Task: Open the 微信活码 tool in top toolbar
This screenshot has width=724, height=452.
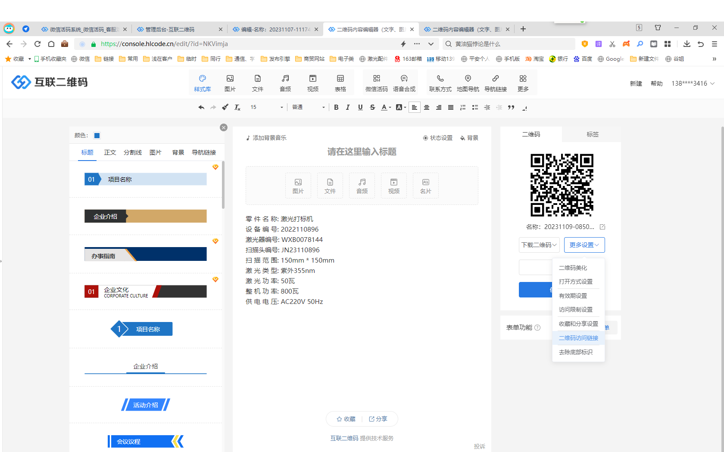Action: 376,83
